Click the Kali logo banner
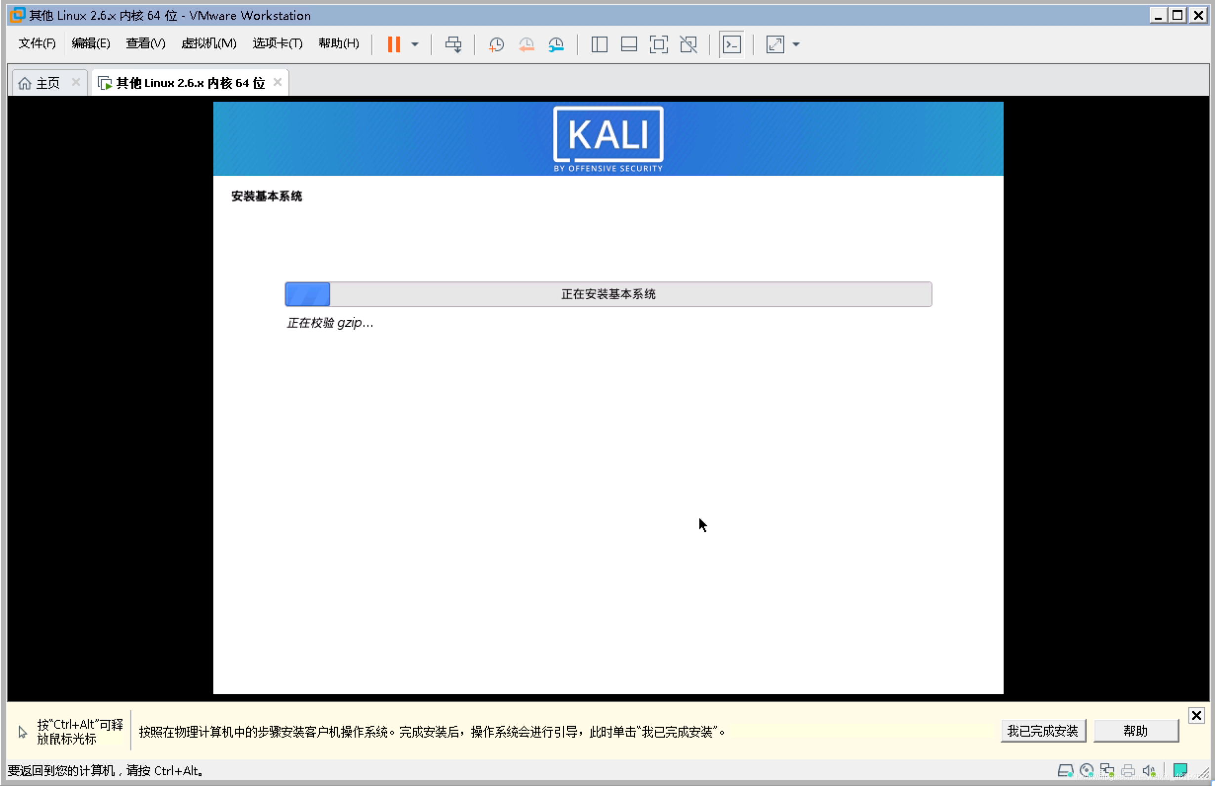Image resolution: width=1215 pixels, height=786 pixels. coord(608,139)
